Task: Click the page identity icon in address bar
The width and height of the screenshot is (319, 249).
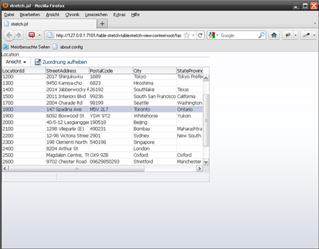Action: click(50, 35)
